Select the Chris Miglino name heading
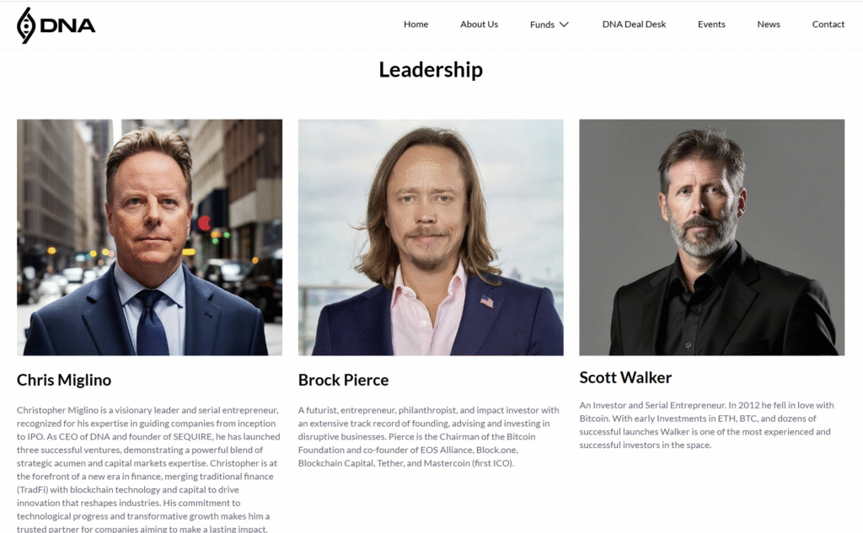 [x=64, y=380]
